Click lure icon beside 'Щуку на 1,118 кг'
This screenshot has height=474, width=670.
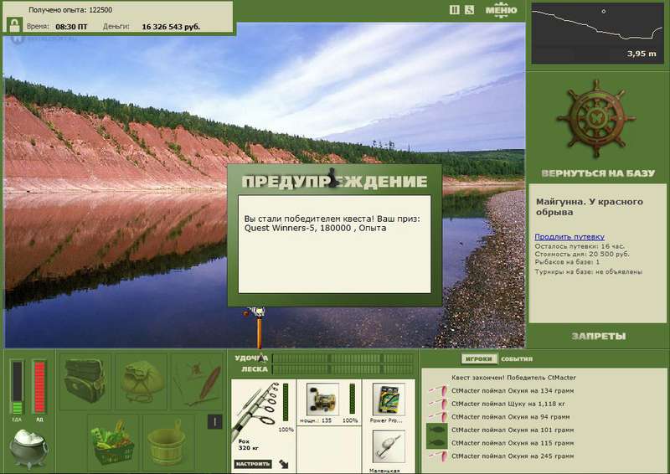pos(437,404)
